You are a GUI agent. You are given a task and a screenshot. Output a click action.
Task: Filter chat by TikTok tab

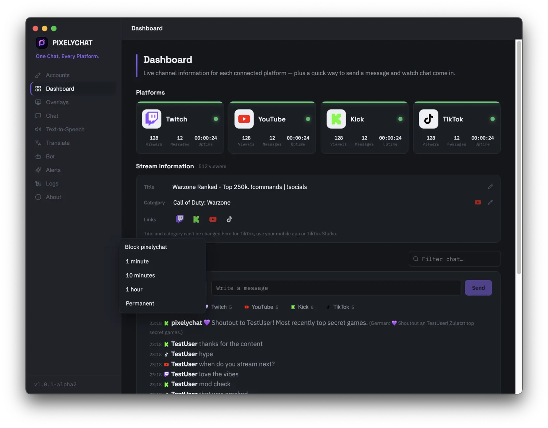(x=340, y=307)
